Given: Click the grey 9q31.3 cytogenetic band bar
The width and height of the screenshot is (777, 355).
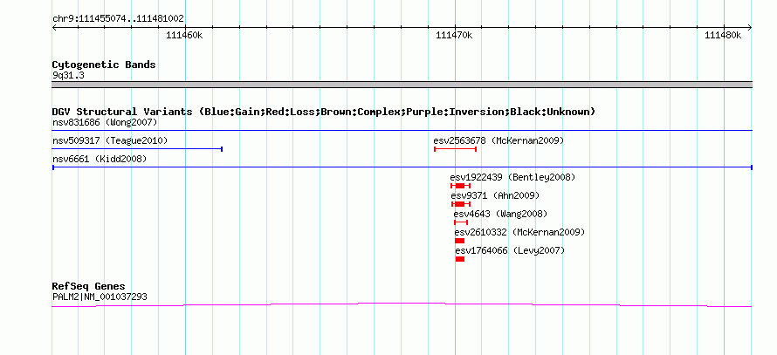Looking at the screenshot, I should 402,84.
